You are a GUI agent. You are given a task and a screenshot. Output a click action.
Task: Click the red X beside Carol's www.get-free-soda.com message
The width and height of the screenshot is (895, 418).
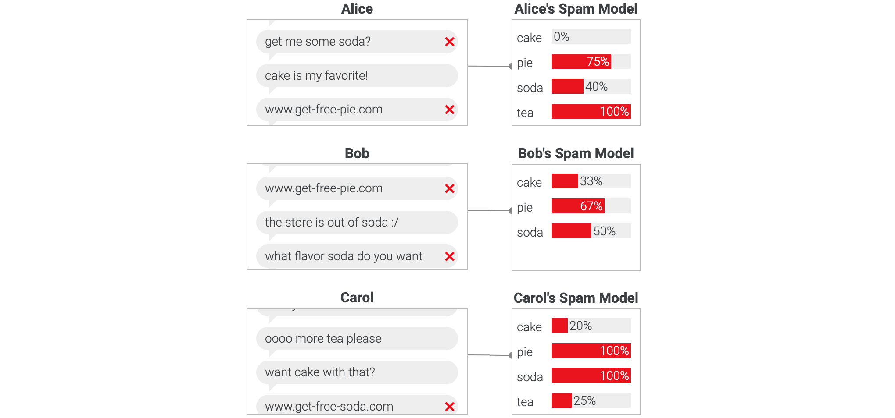tap(449, 407)
